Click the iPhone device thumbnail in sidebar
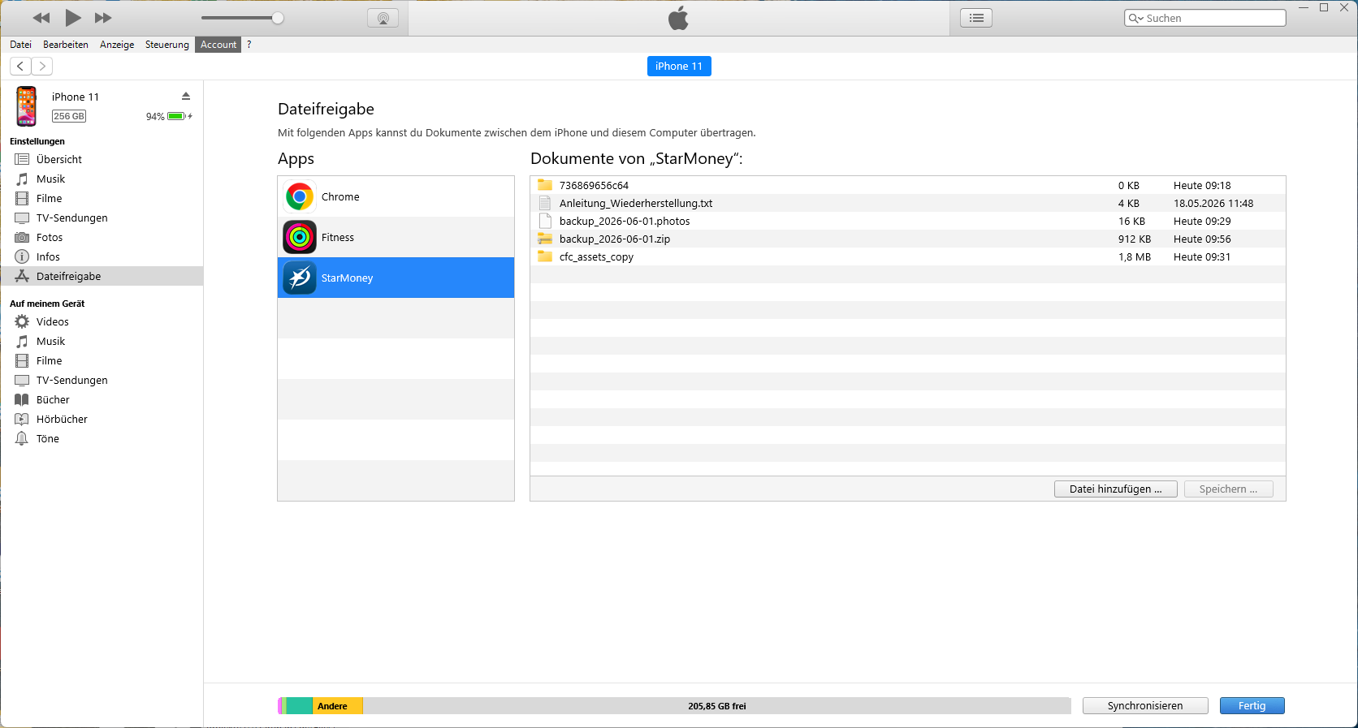The image size is (1358, 728). click(x=27, y=106)
